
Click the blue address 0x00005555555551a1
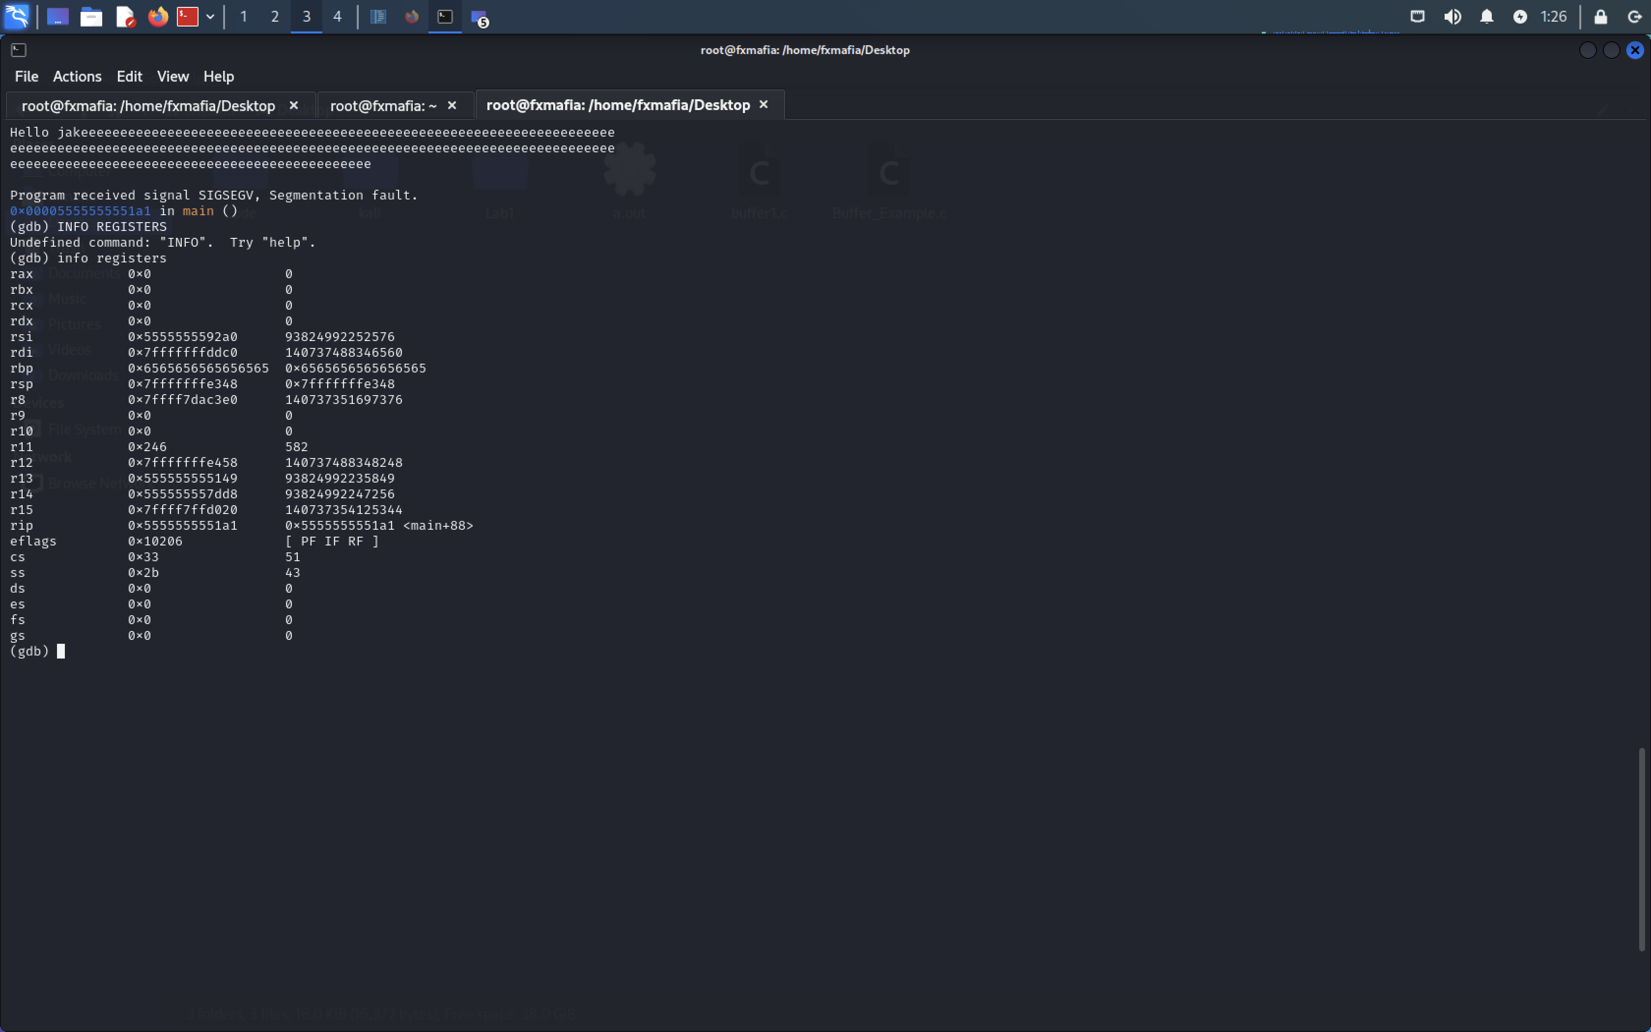pyautogui.click(x=81, y=211)
